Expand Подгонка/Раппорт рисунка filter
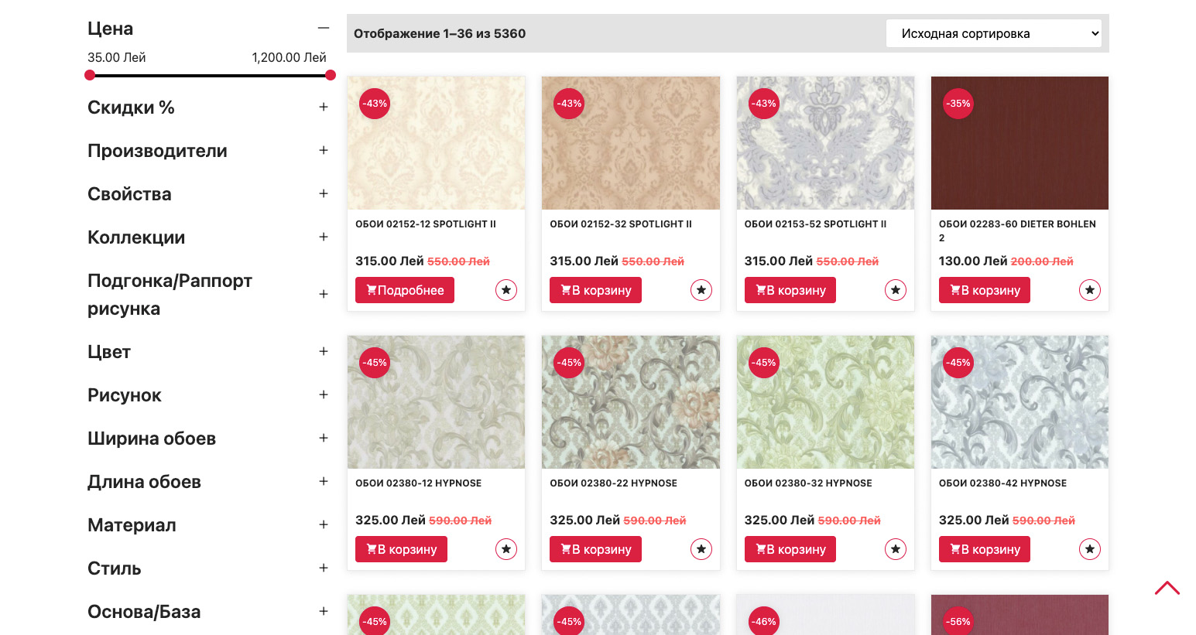1196x635 pixels. pos(324,295)
